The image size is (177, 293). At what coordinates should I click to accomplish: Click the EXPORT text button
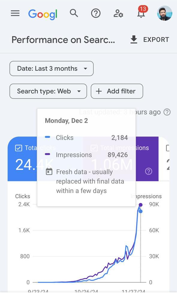tap(156, 40)
